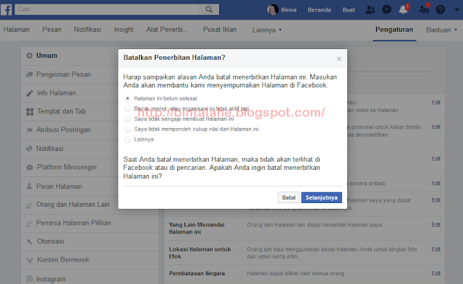Screen dimensions: 463x284
Task: Open Ninna's profile picture
Action: coord(273,9)
